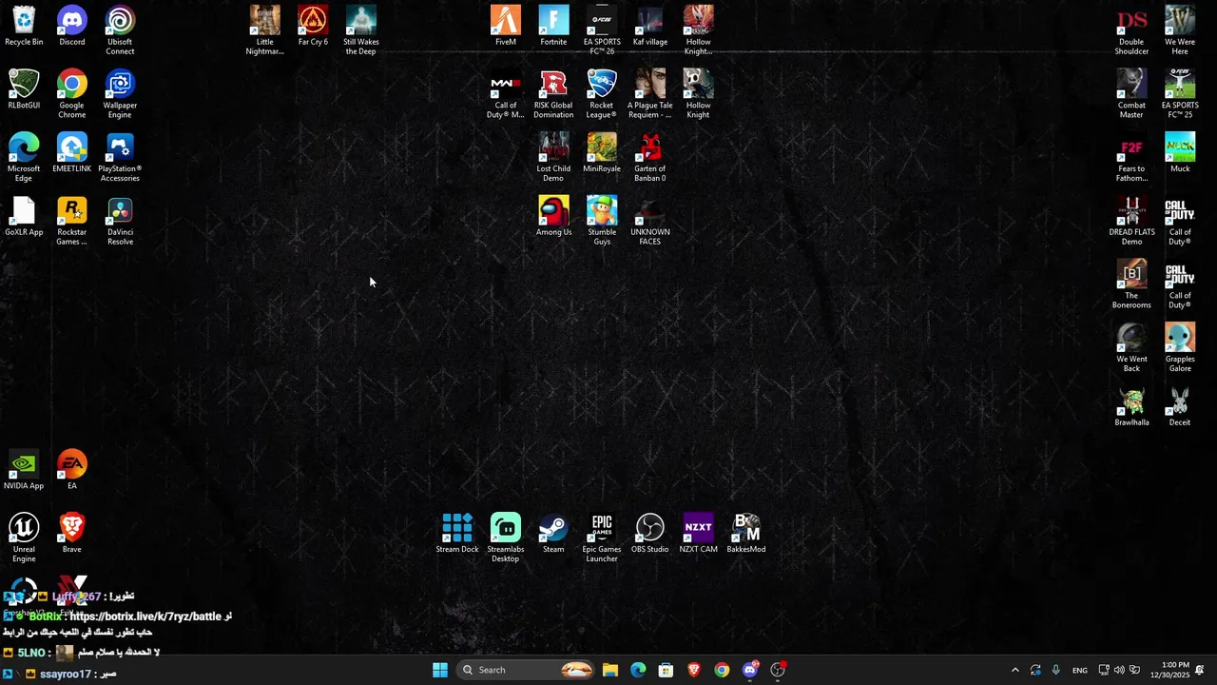Select the Google Chrome desktop shortcut

coord(72,94)
